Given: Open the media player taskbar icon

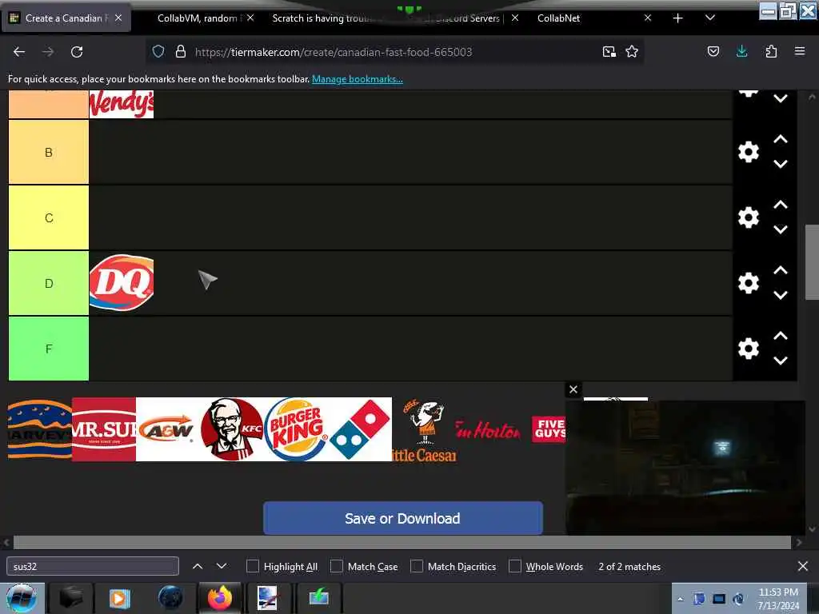Looking at the screenshot, I should click(x=119, y=598).
